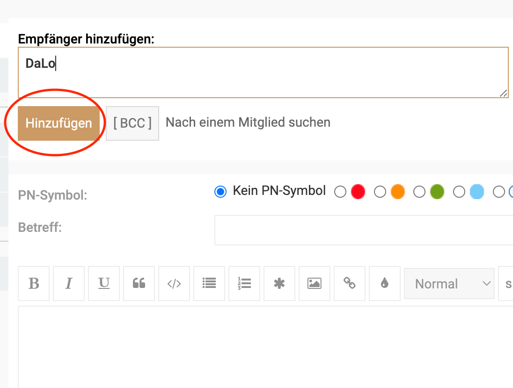Click the [ BCC ] button
Image resolution: width=513 pixels, height=388 pixels.
tap(132, 123)
